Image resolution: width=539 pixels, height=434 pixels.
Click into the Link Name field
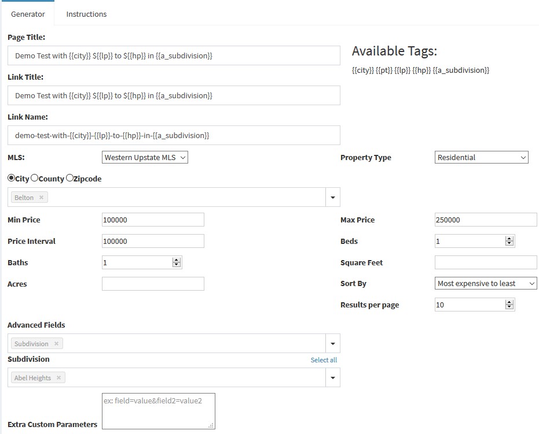pyautogui.click(x=174, y=135)
